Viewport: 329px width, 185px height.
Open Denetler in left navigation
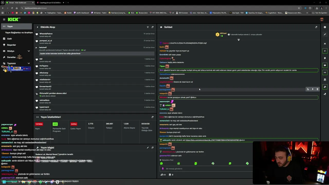[x=11, y=57]
